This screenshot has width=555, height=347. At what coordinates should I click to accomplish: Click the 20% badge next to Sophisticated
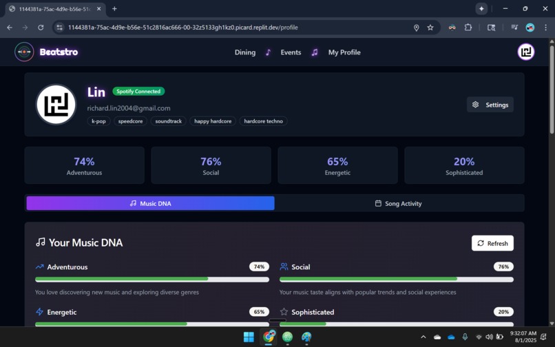503,312
